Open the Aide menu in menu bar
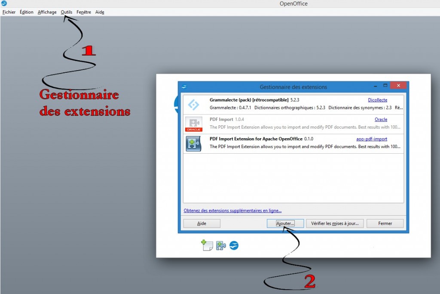Viewport: 440px width, 294px height. (x=100, y=12)
